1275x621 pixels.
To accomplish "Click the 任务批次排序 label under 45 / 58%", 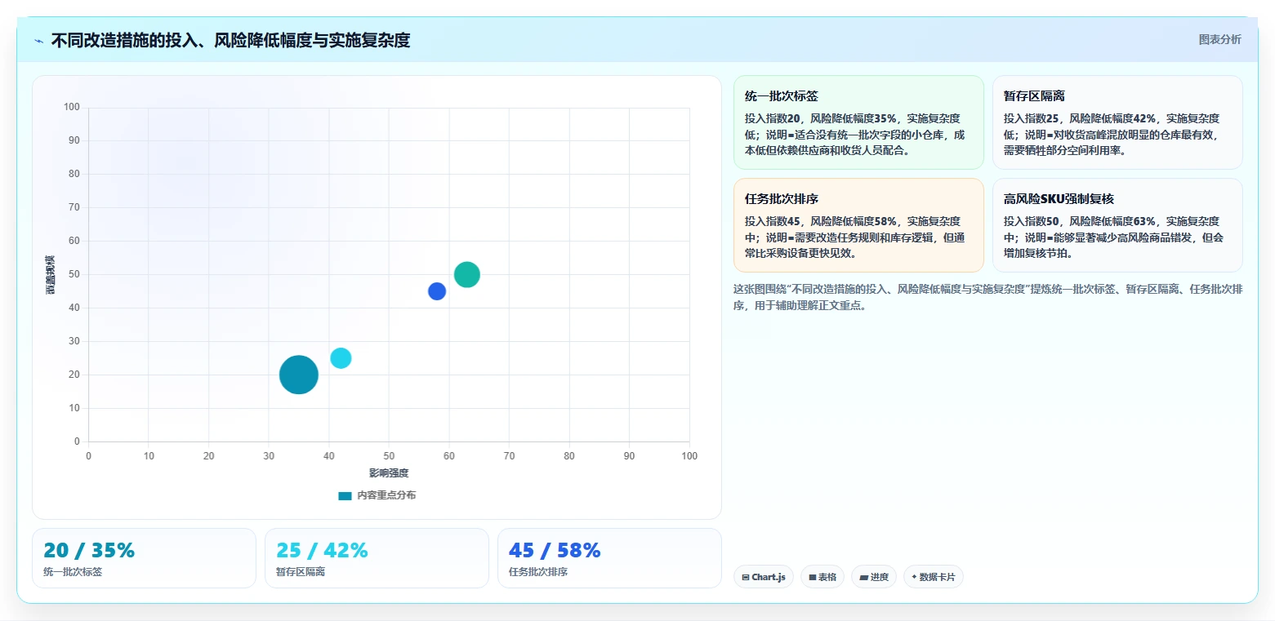I will pyautogui.click(x=538, y=572).
